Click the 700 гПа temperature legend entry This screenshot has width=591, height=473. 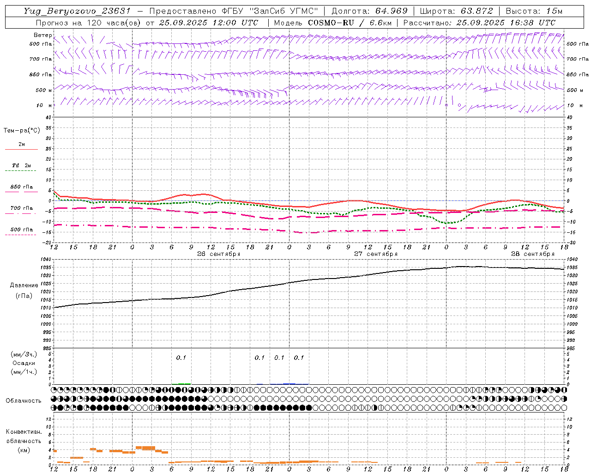tap(22, 208)
